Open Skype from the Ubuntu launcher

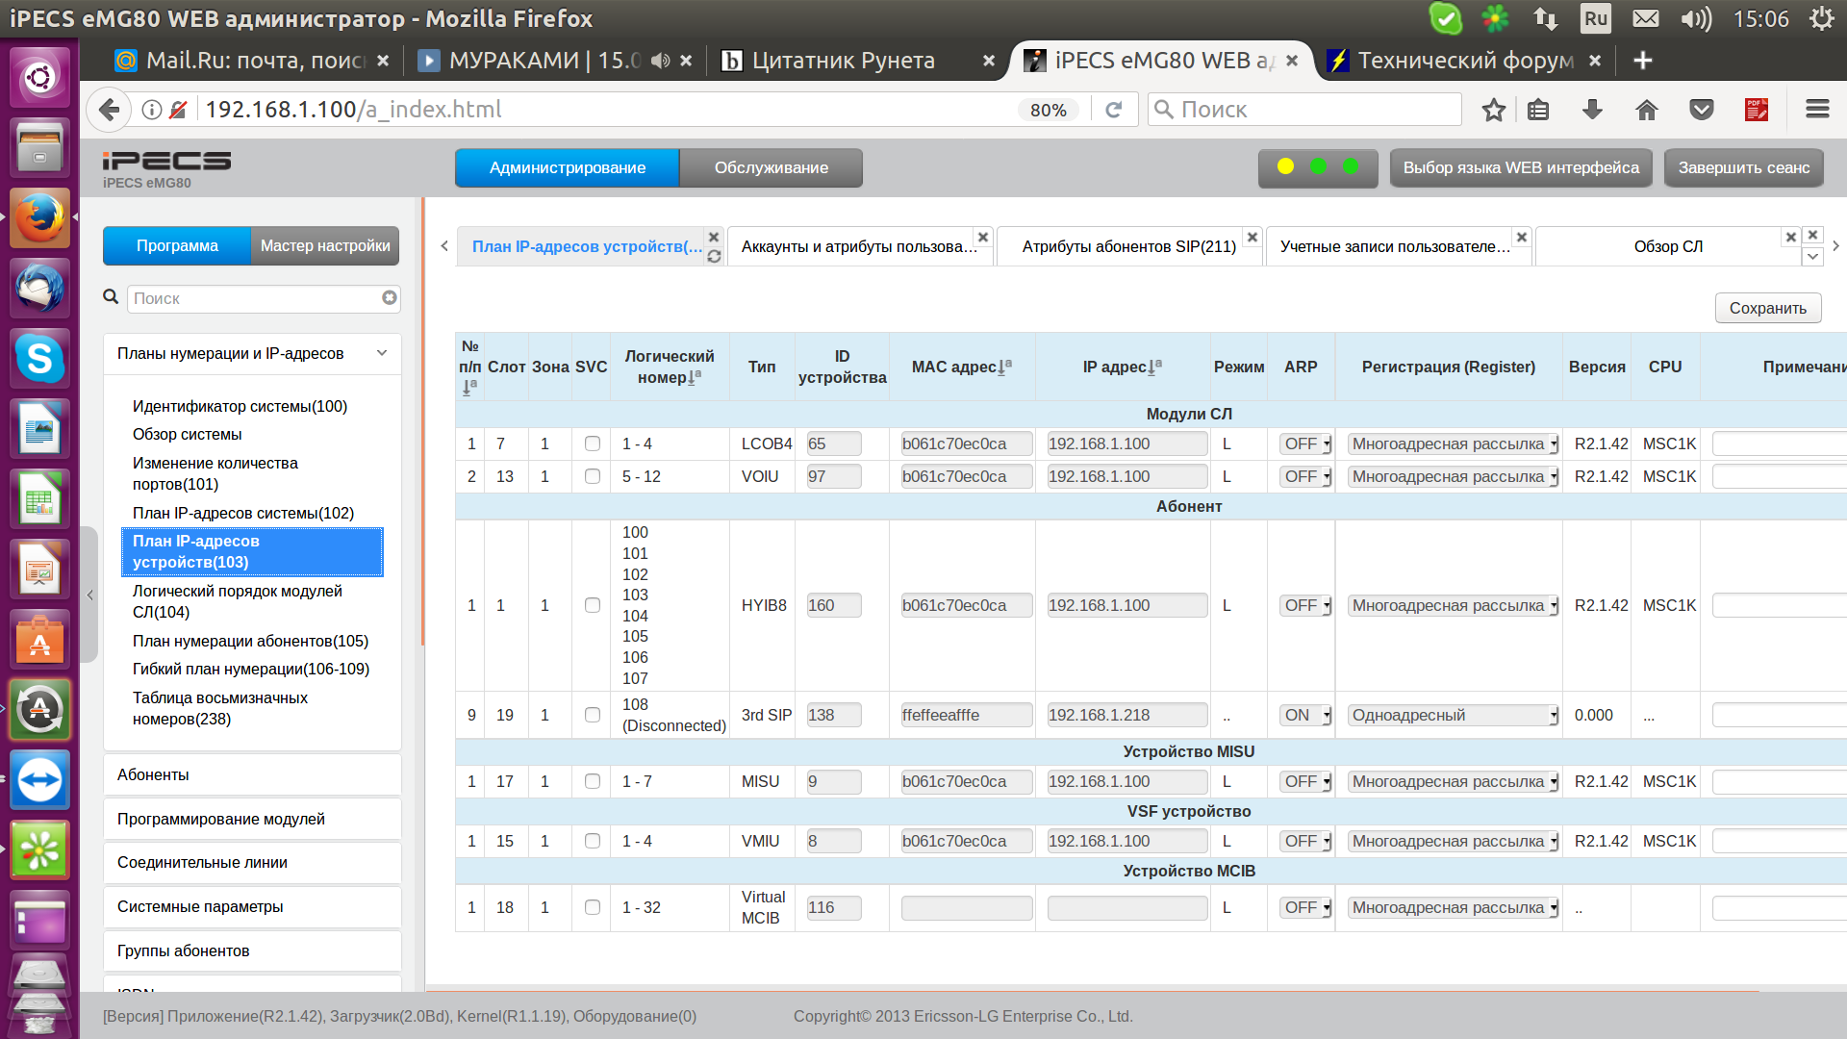coord(39,359)
